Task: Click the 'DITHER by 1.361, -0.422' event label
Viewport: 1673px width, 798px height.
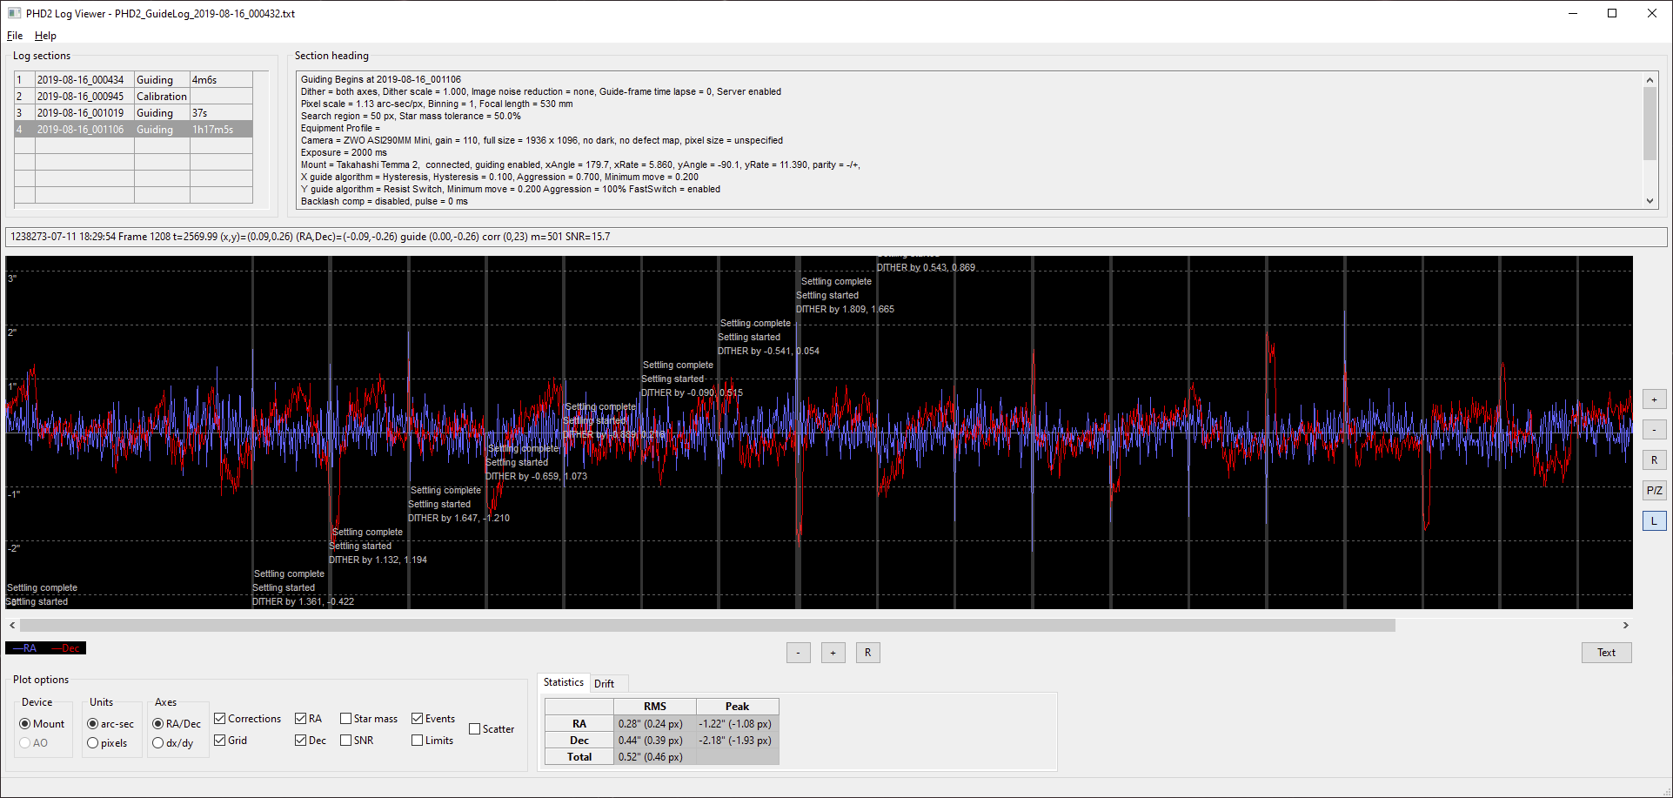Action: tap(303, 601)
